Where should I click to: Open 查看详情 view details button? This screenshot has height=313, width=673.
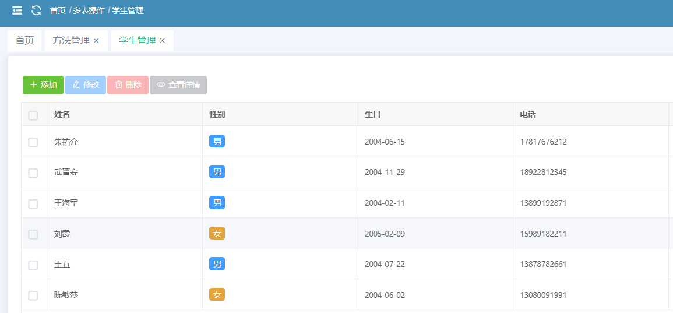(x=178, y=85)
